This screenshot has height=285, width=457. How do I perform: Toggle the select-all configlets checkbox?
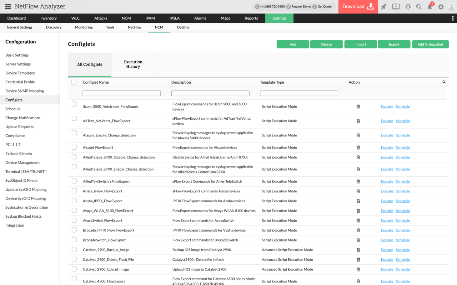point(74,82)
